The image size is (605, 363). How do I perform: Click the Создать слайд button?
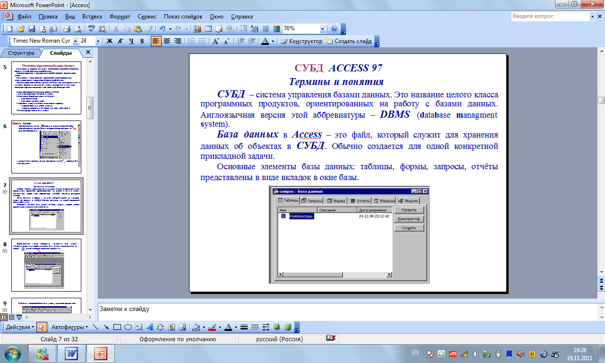pyautogui.click(x=349, y=41)
